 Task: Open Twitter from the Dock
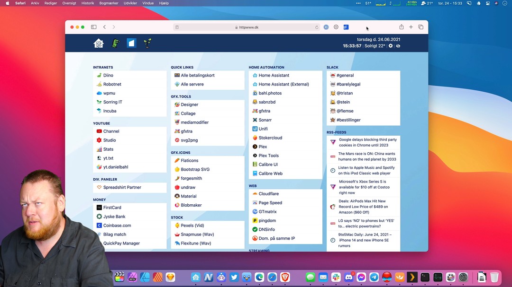[234, 278]
